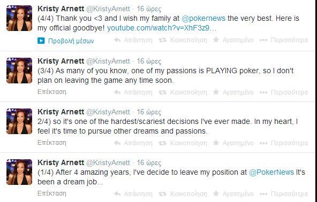Expand the (3/4) tweet via Επέκταση

(52, 92)
